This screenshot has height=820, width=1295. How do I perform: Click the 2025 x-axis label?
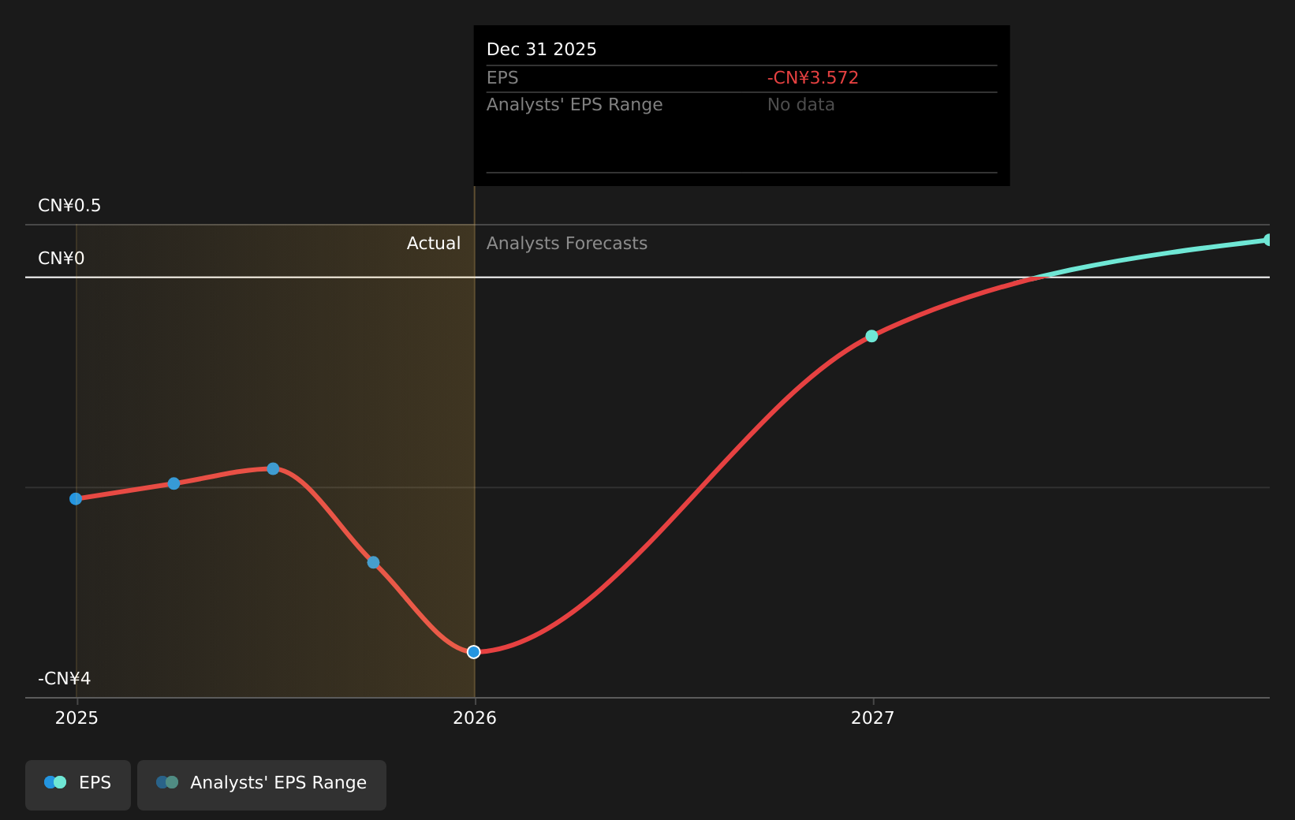click(77, 717)
